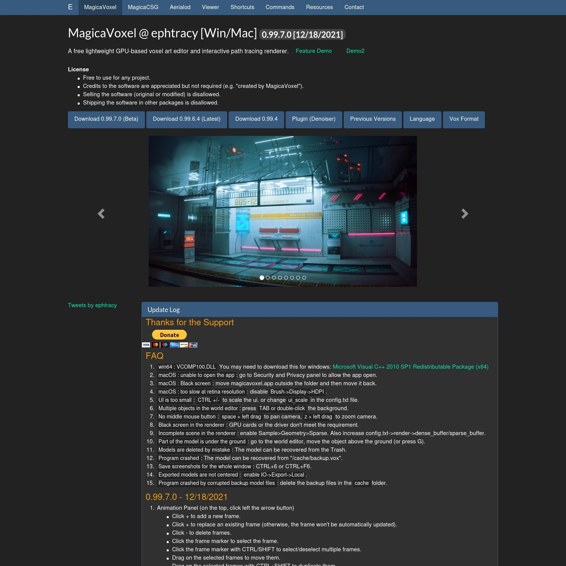
Task: Click "Free to use for any project." line
Action: click(x=117, y=78)
